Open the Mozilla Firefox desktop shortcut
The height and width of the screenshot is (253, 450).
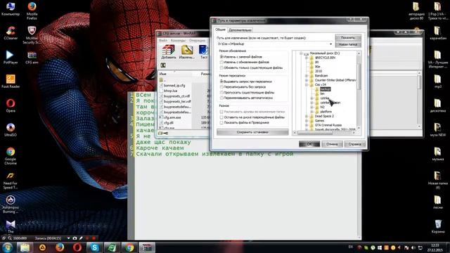coord(32,11)
